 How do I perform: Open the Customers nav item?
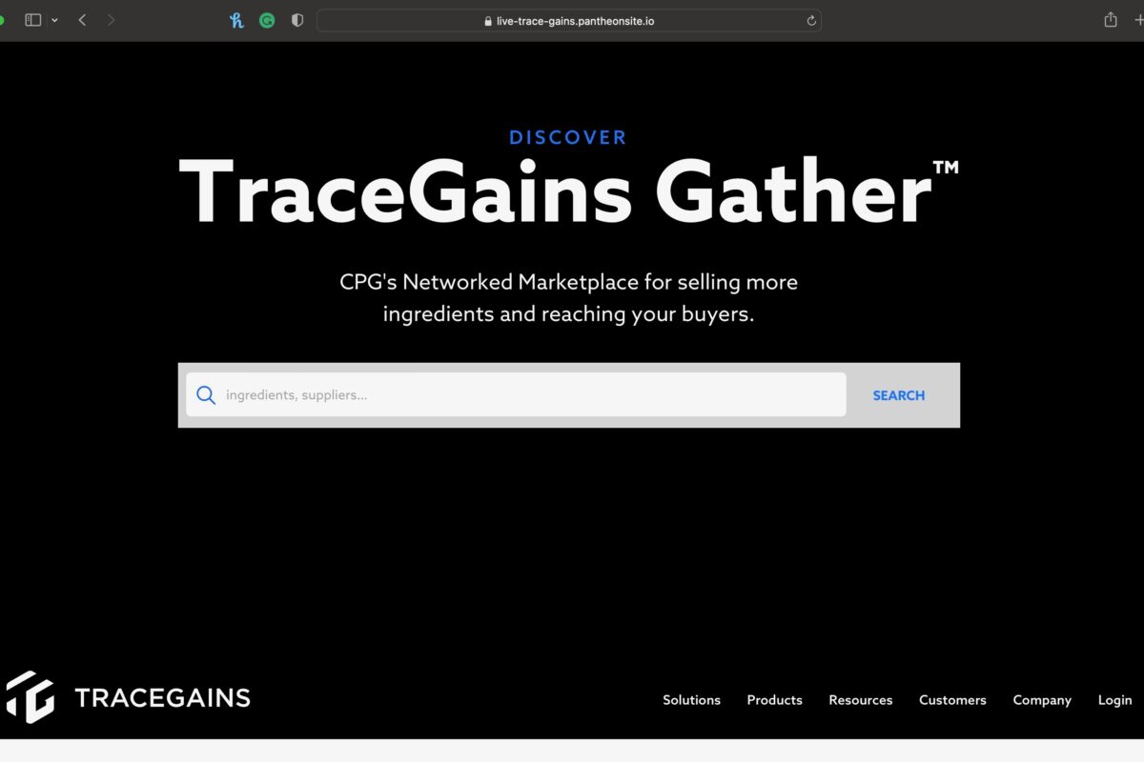tap(952, 700)
